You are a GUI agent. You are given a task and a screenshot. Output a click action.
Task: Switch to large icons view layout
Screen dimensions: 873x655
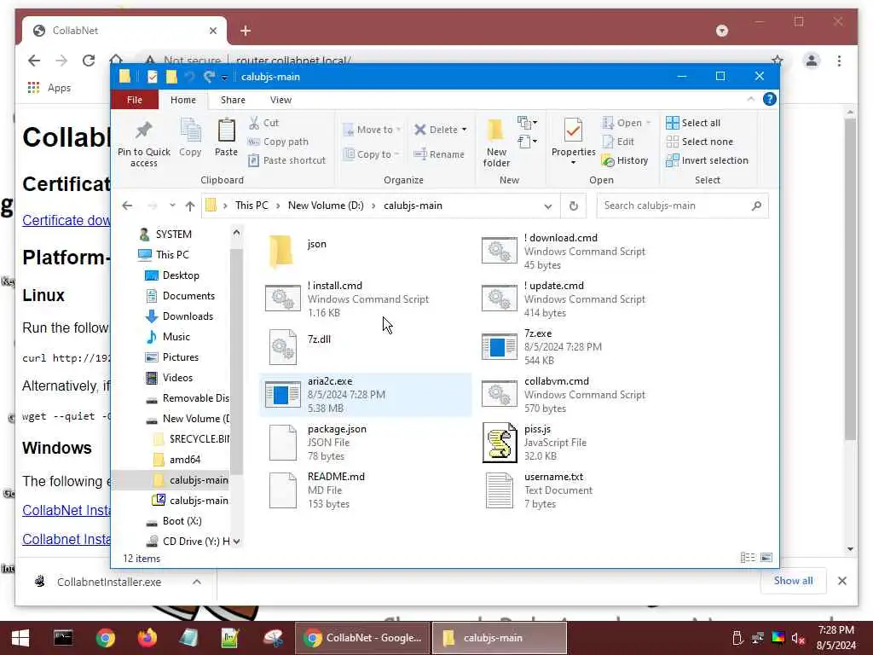(766, 558)
